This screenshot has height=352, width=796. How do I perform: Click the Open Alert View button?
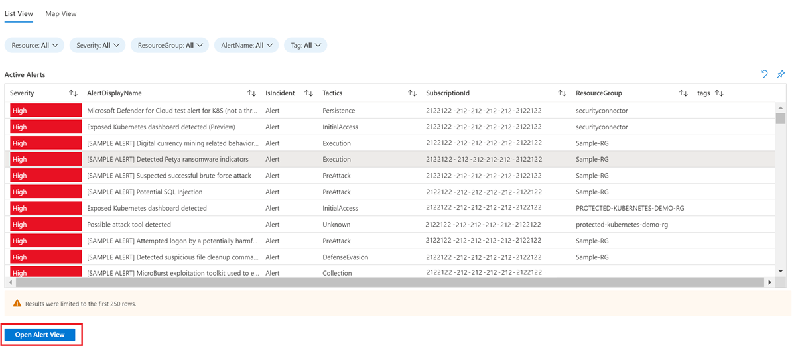tap(40, 335)
